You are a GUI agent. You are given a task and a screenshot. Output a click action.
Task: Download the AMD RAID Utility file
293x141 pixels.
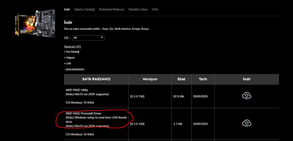coord(247,96)
